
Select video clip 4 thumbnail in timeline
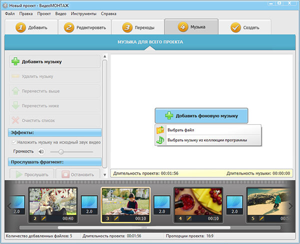click(198, 205)
